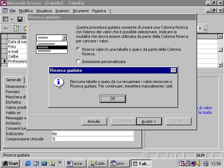Open the Visualizza menu
Viewport: 224px width, 168px height.
44,11
